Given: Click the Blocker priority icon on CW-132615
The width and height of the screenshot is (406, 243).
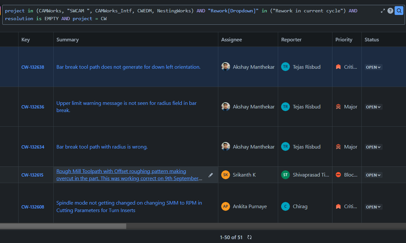Looking at the screenshot, I should 338,175.
